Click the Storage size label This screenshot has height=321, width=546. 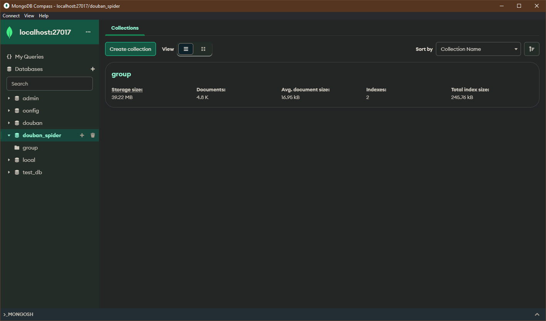click(127, 89)
